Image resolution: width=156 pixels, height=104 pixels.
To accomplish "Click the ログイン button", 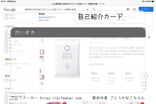I will pos(146,9).
